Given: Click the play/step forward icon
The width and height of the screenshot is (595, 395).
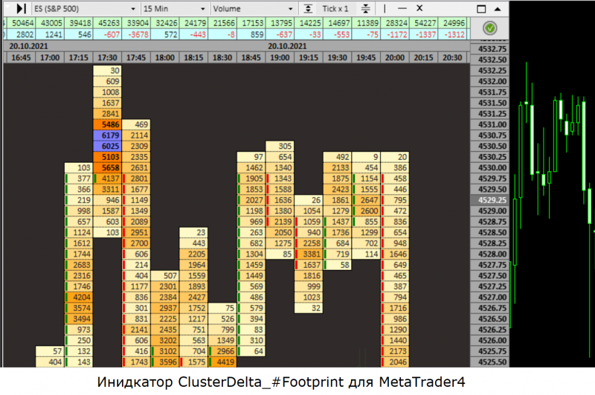Looking at the screenshot, I should pyautogui.click(x=21, y=8).
